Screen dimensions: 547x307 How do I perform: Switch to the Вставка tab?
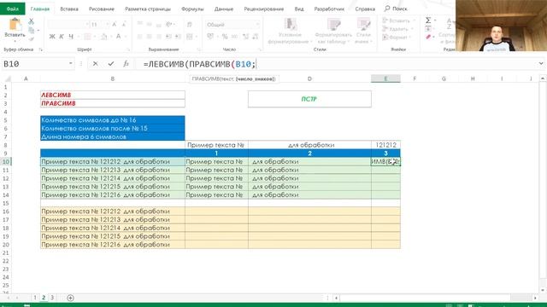[x=69, y=9]
